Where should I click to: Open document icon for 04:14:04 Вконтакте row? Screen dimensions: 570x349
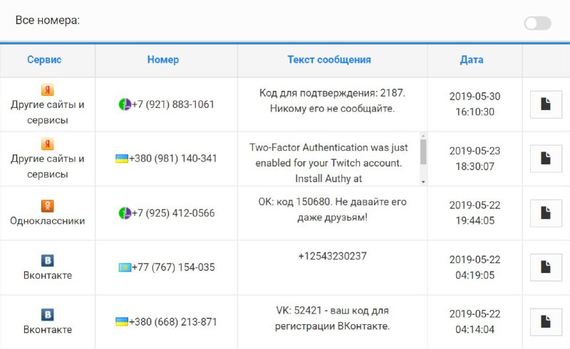click(546, 322)
